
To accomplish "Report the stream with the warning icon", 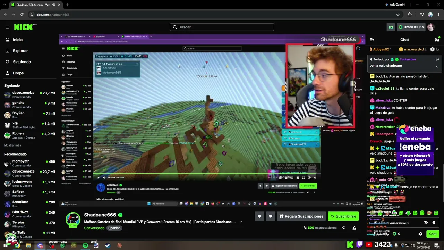I will 354,228.
